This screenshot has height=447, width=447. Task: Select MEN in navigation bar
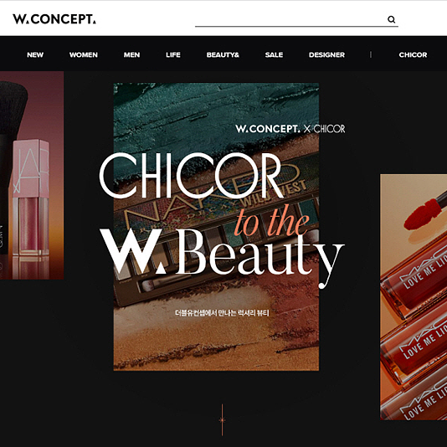[131, 54]
